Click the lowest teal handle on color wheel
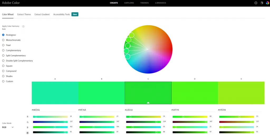 127,56
